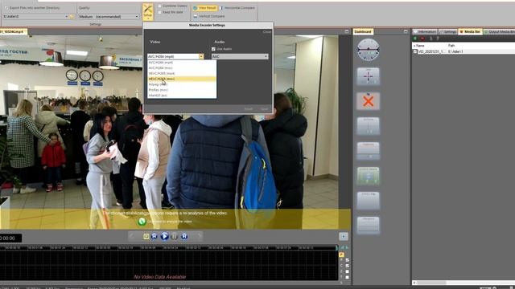This screenshot has width=515, height=289.
Task: Choose ProRes (mov) list option
Action: click(x=182, y=90)
